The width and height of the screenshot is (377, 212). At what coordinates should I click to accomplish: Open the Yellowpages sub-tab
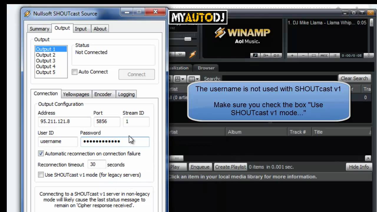pos(76,94)
